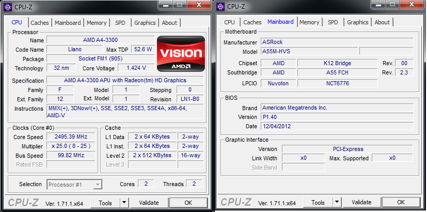Select Mainboard tab in right window

click(x=280, y=22)
